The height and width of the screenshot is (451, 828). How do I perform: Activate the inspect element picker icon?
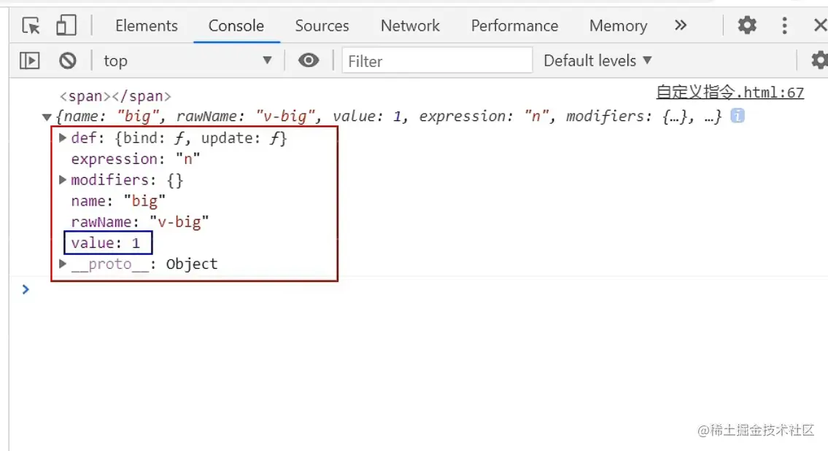click(x=31, y=26)
